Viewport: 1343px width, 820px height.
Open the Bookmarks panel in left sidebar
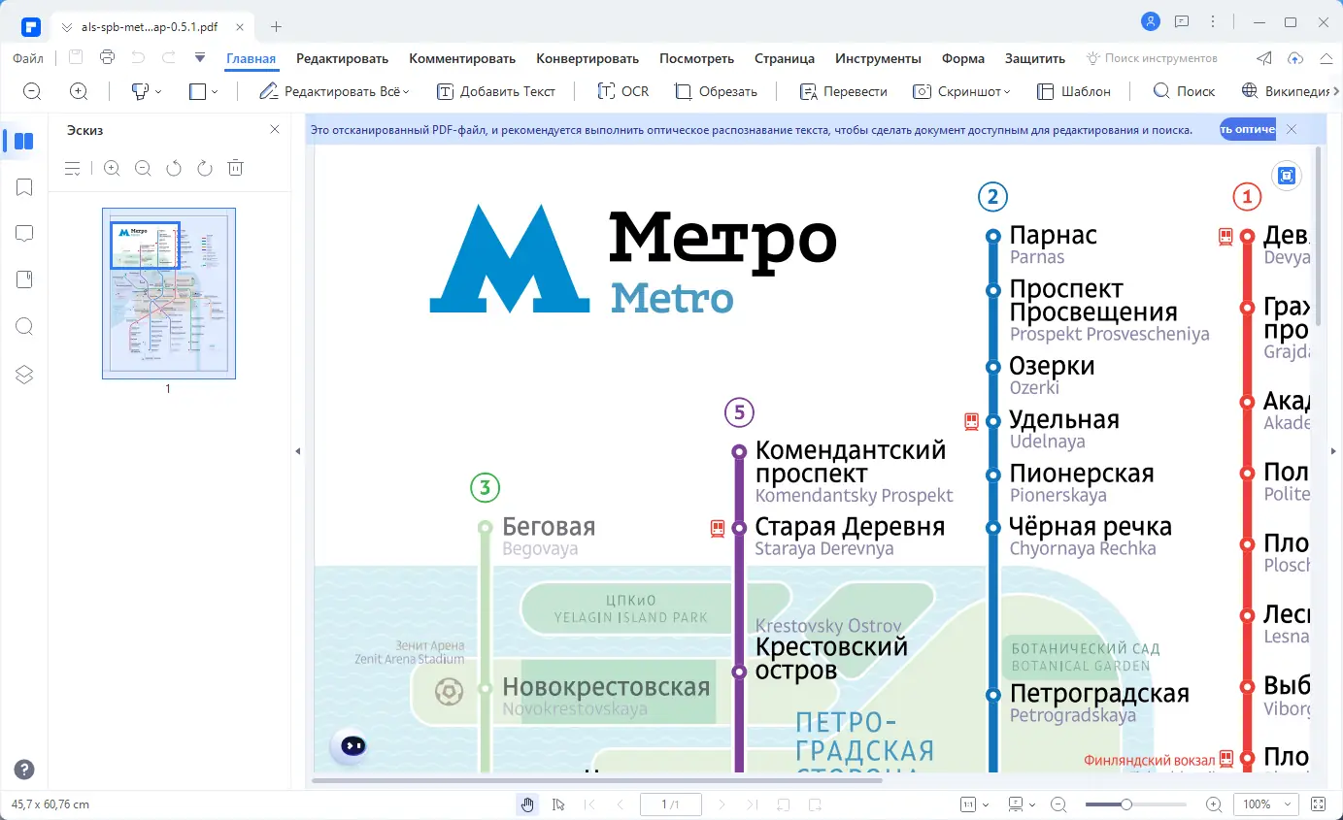click(x=23, y=187)
